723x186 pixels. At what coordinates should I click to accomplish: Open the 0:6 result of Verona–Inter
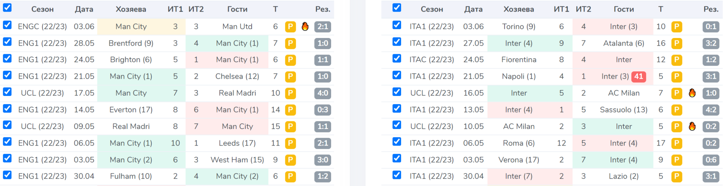(x=711, y=160)
